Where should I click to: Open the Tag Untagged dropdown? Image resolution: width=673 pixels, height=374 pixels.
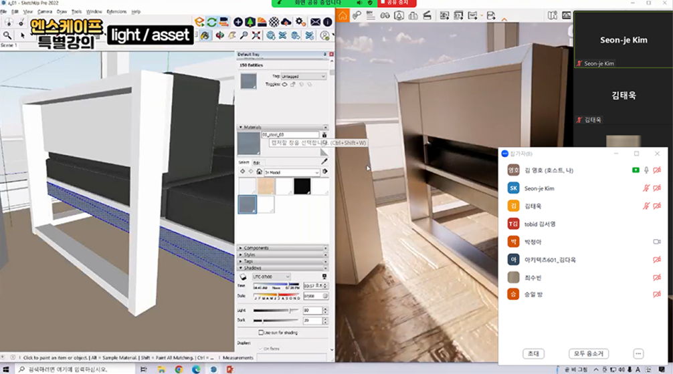coord(304,76)
